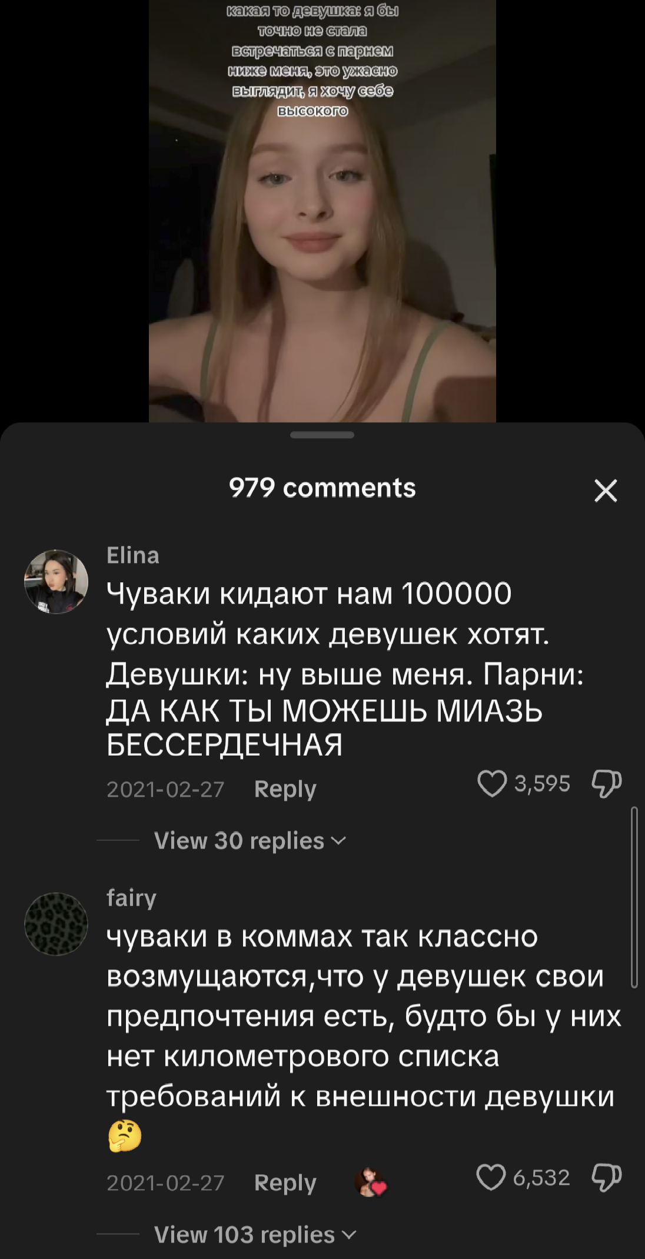Click the chevron next to 103 replies

pos(350,1234)
